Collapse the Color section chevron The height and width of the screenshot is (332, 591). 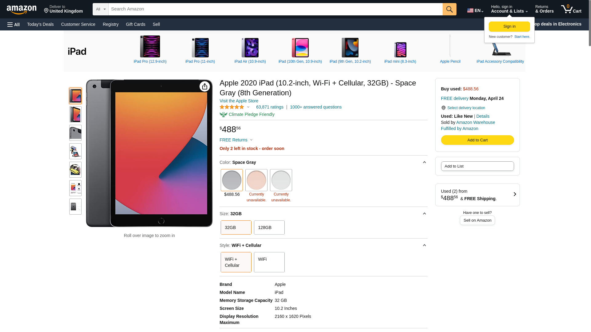[x=424, y=162]
